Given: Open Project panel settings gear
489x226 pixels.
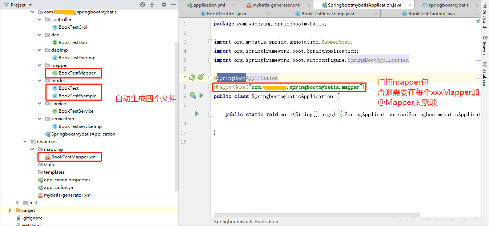Looking at the screenshot, I should [163, 5].
